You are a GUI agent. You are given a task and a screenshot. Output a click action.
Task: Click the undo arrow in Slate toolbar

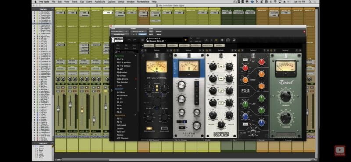click(129, 40)
